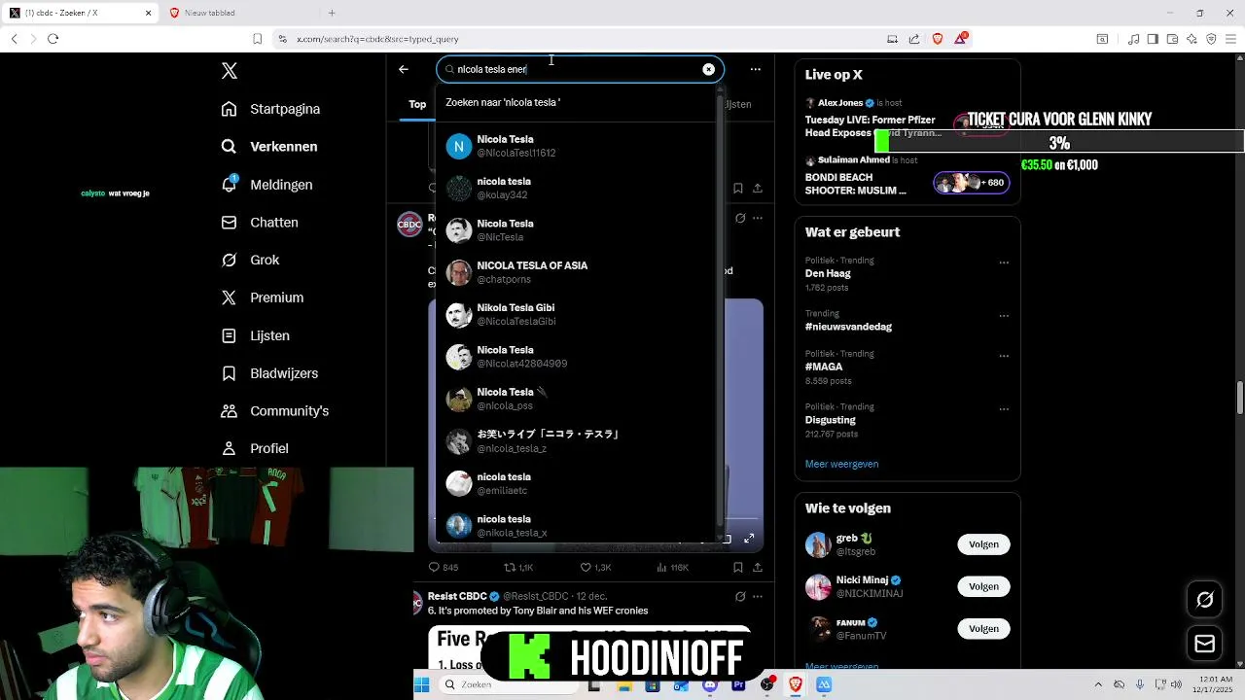Image resolution: width=1245 pixels, height=700 pixels.
Task: Go back in browser history
Action: point(14,39)
